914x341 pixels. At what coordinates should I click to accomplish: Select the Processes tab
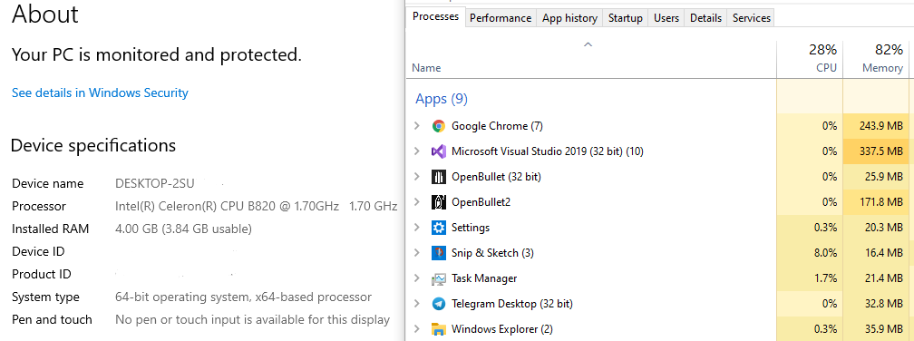coord(435,16)
